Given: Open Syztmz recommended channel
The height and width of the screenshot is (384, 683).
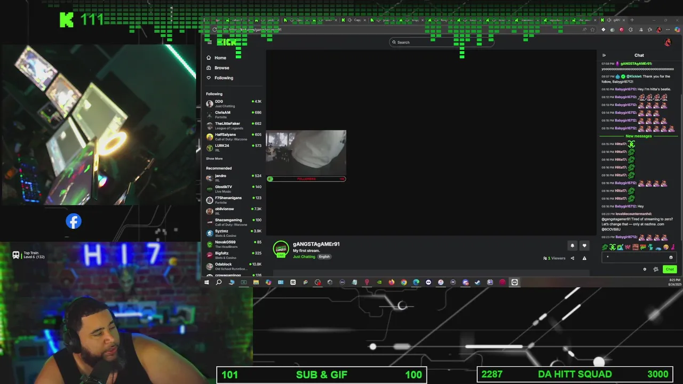Looking at the screenshot, I should point(234,233).
